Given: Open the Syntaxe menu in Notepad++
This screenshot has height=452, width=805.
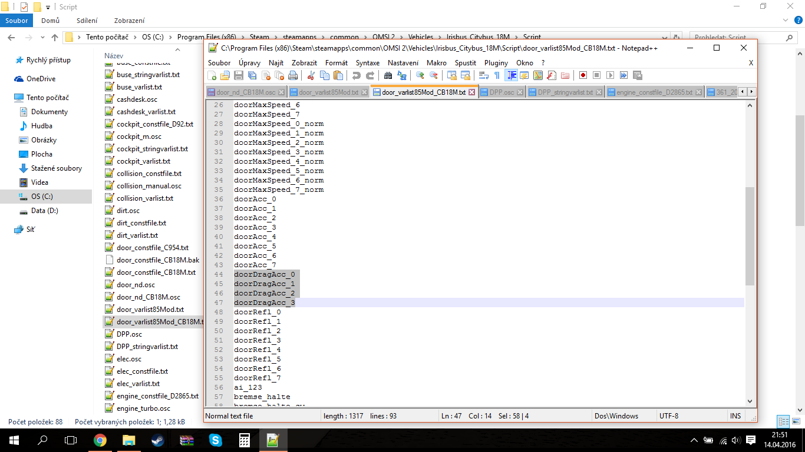Looking at the screenshot, I should 367,62.
